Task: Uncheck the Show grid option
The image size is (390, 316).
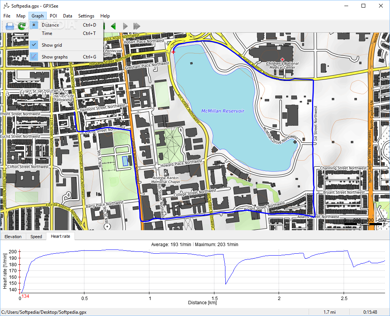Action: (x=66, y=45)
